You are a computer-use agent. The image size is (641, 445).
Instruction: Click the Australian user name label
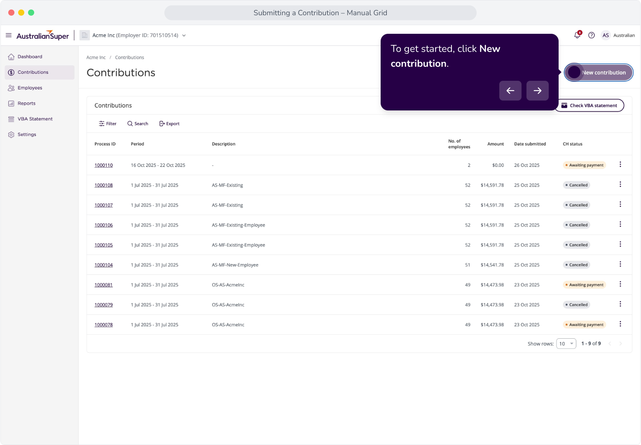pos(624,35)
